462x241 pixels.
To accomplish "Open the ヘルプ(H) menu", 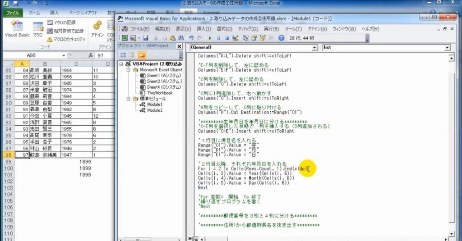I will tap(370, 29).
